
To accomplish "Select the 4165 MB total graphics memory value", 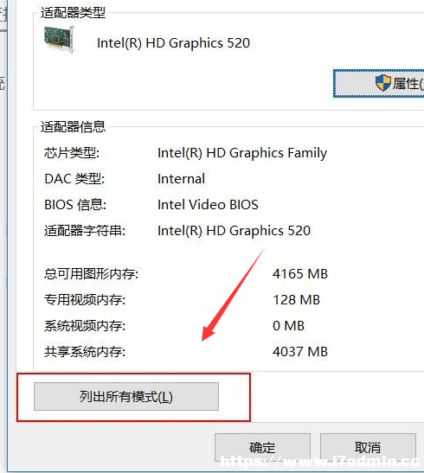I will click(300, 274).
